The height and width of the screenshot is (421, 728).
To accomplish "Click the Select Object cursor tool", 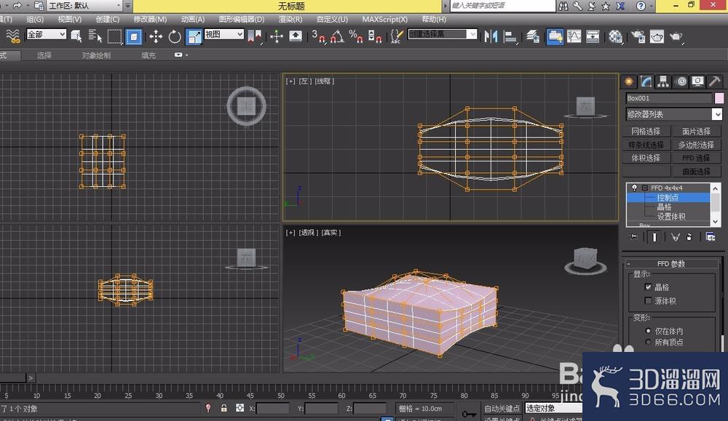I will 76,36.
